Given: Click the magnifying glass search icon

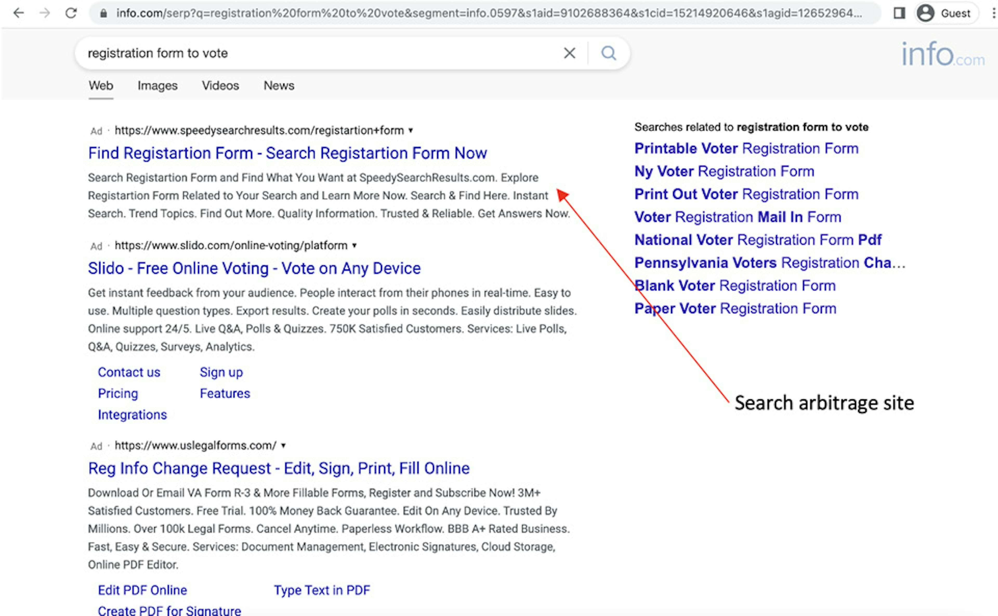Looking at the screenshot, I should click(x=609, y=53).
